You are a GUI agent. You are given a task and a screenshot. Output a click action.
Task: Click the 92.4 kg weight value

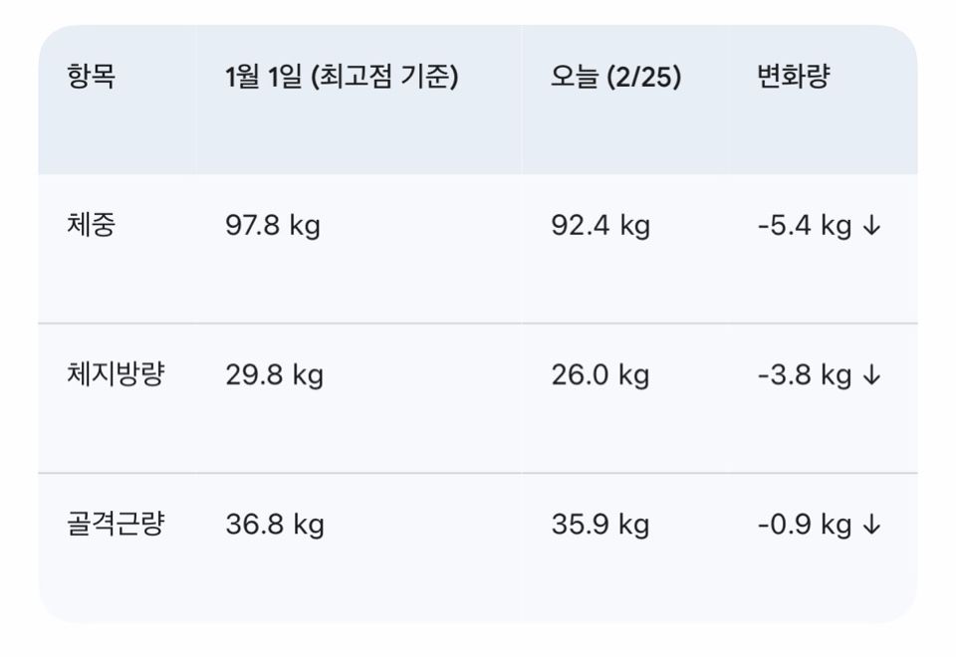coord(600,226)
